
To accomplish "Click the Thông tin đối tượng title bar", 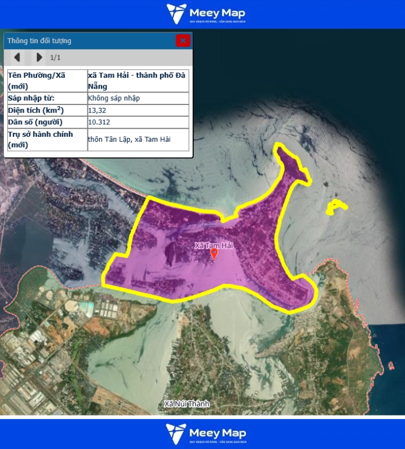I will (85, 41).
